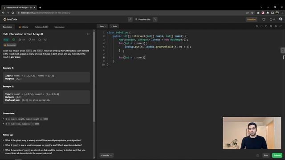
Task: Click code line 'class Solution {'
Action: coord(119,32)
